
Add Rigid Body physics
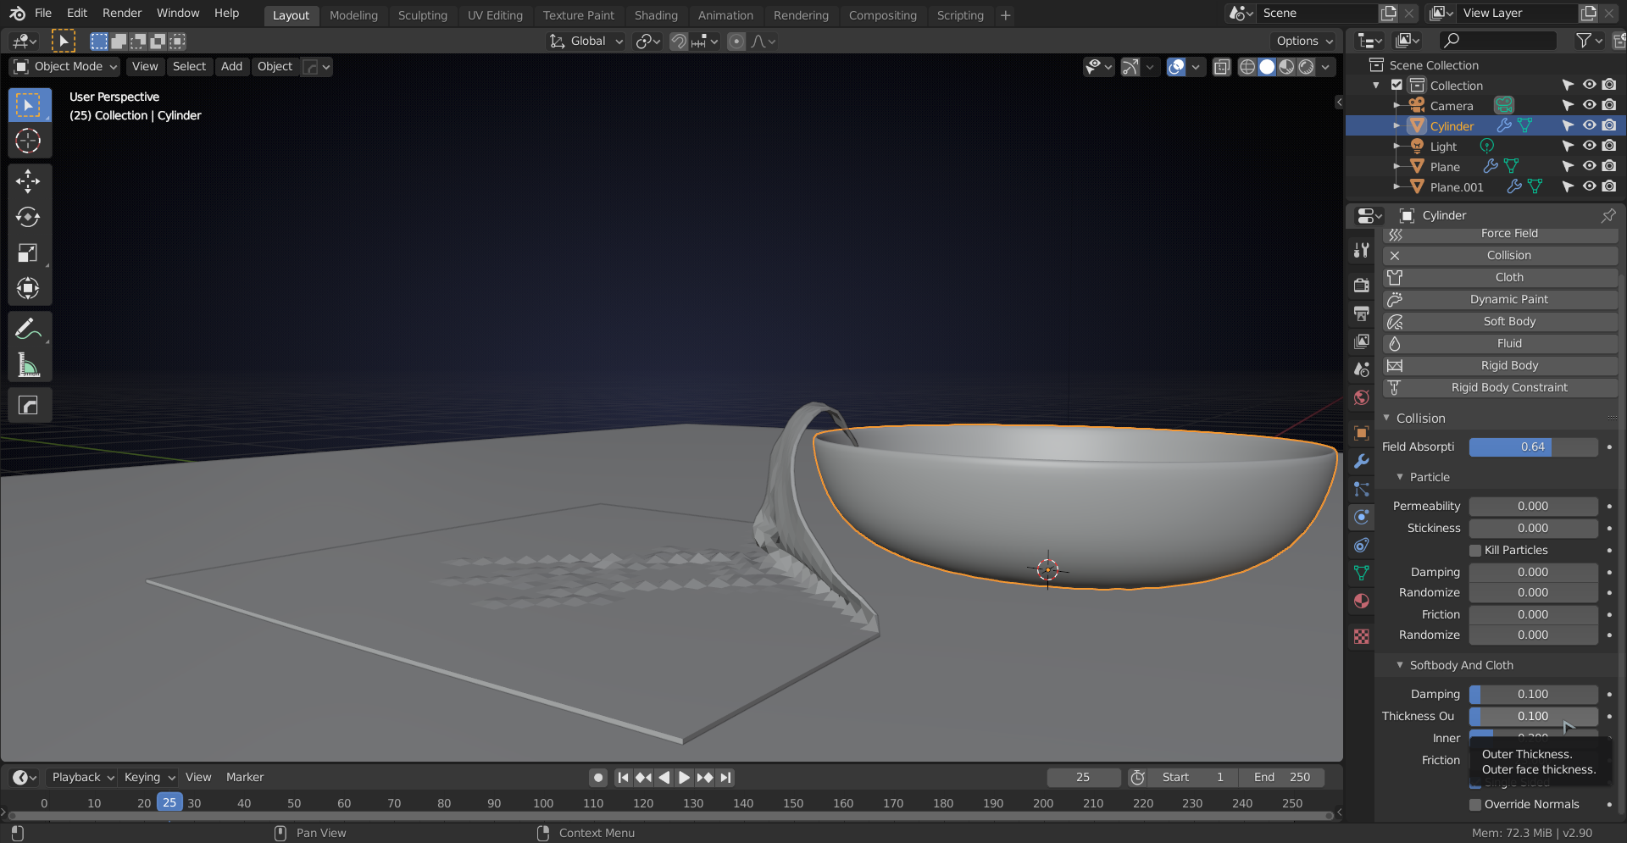[x=1500, y=366]
